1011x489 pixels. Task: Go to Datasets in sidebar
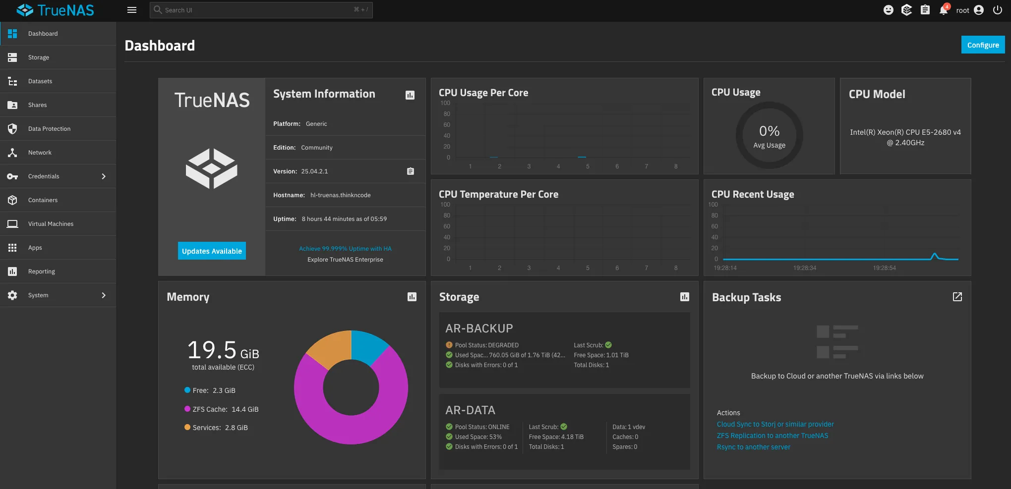(x=40, y=81)
